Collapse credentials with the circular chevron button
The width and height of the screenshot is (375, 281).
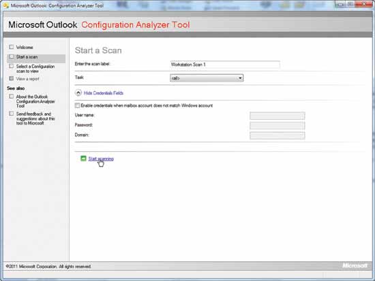point(78,93)
